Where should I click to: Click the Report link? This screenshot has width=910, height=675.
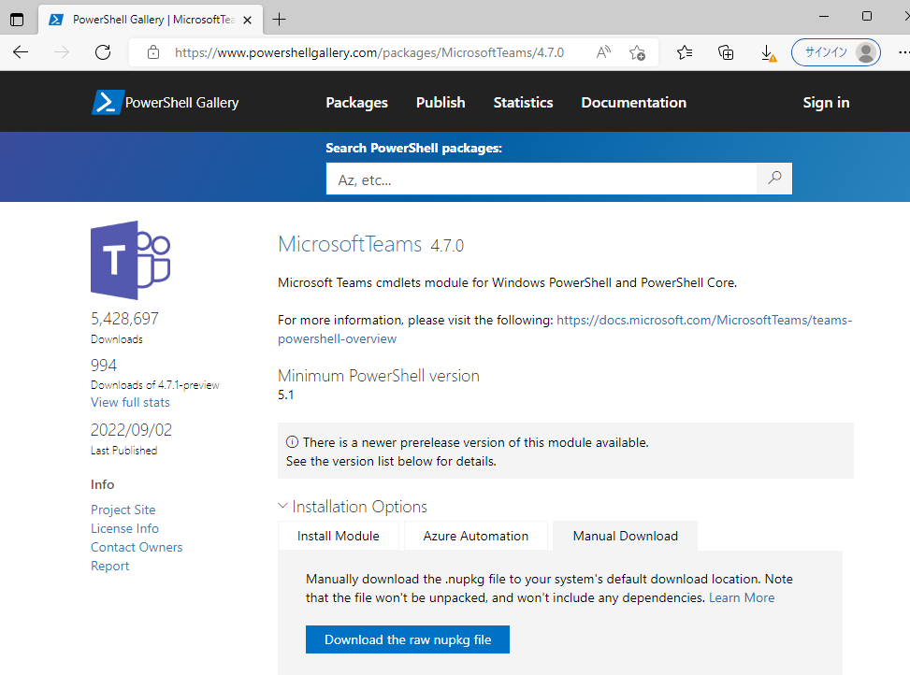tap(109, 566)
